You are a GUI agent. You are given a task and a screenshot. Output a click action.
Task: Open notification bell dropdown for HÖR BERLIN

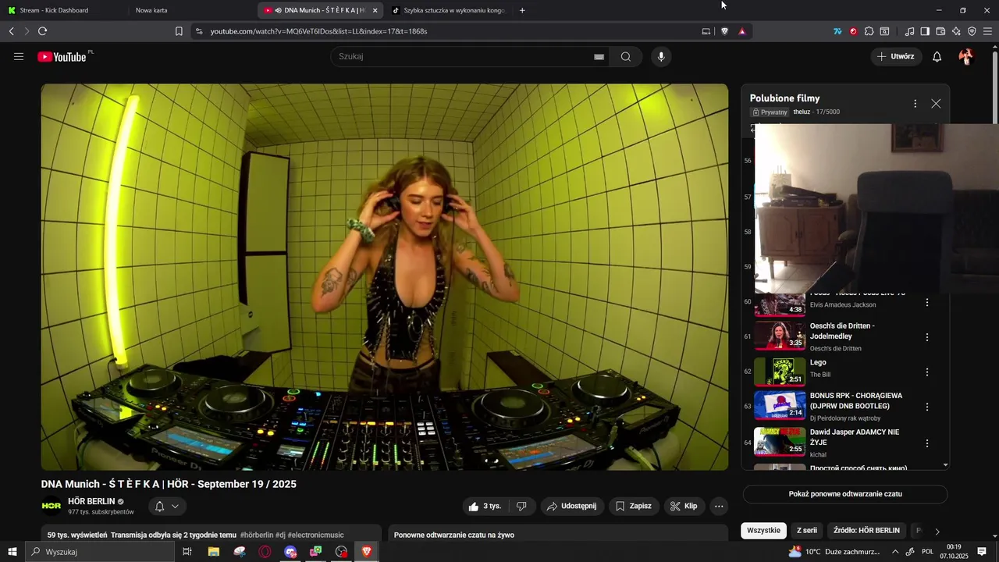[167, 506]
